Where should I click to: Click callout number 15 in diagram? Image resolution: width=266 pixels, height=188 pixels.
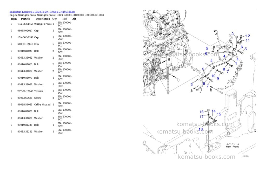[x=219, y=114]
